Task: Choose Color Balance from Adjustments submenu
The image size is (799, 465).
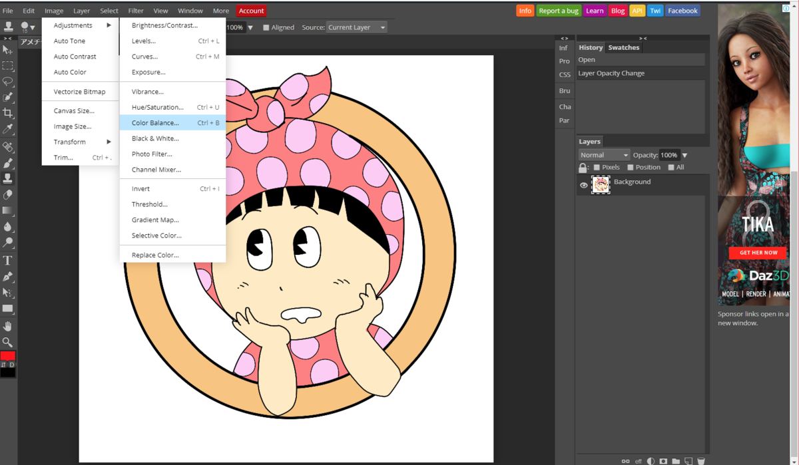Action: (155, 123)
